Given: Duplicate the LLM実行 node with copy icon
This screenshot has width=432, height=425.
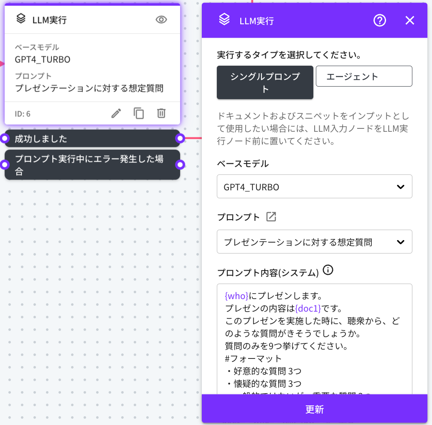Looking at the screenshot, I should [139, 113].
